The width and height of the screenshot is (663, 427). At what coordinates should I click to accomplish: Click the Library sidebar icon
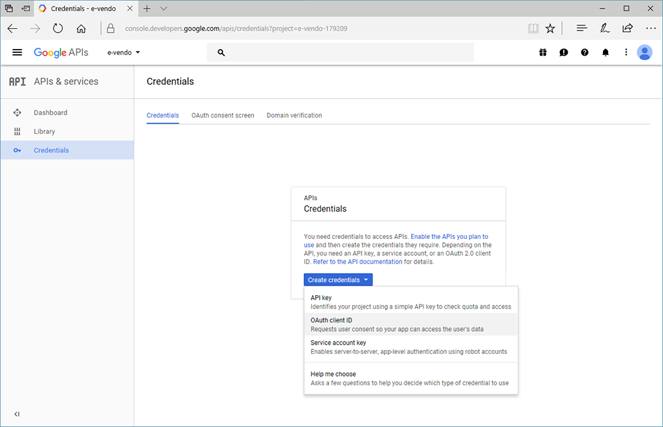click(17, 132)
